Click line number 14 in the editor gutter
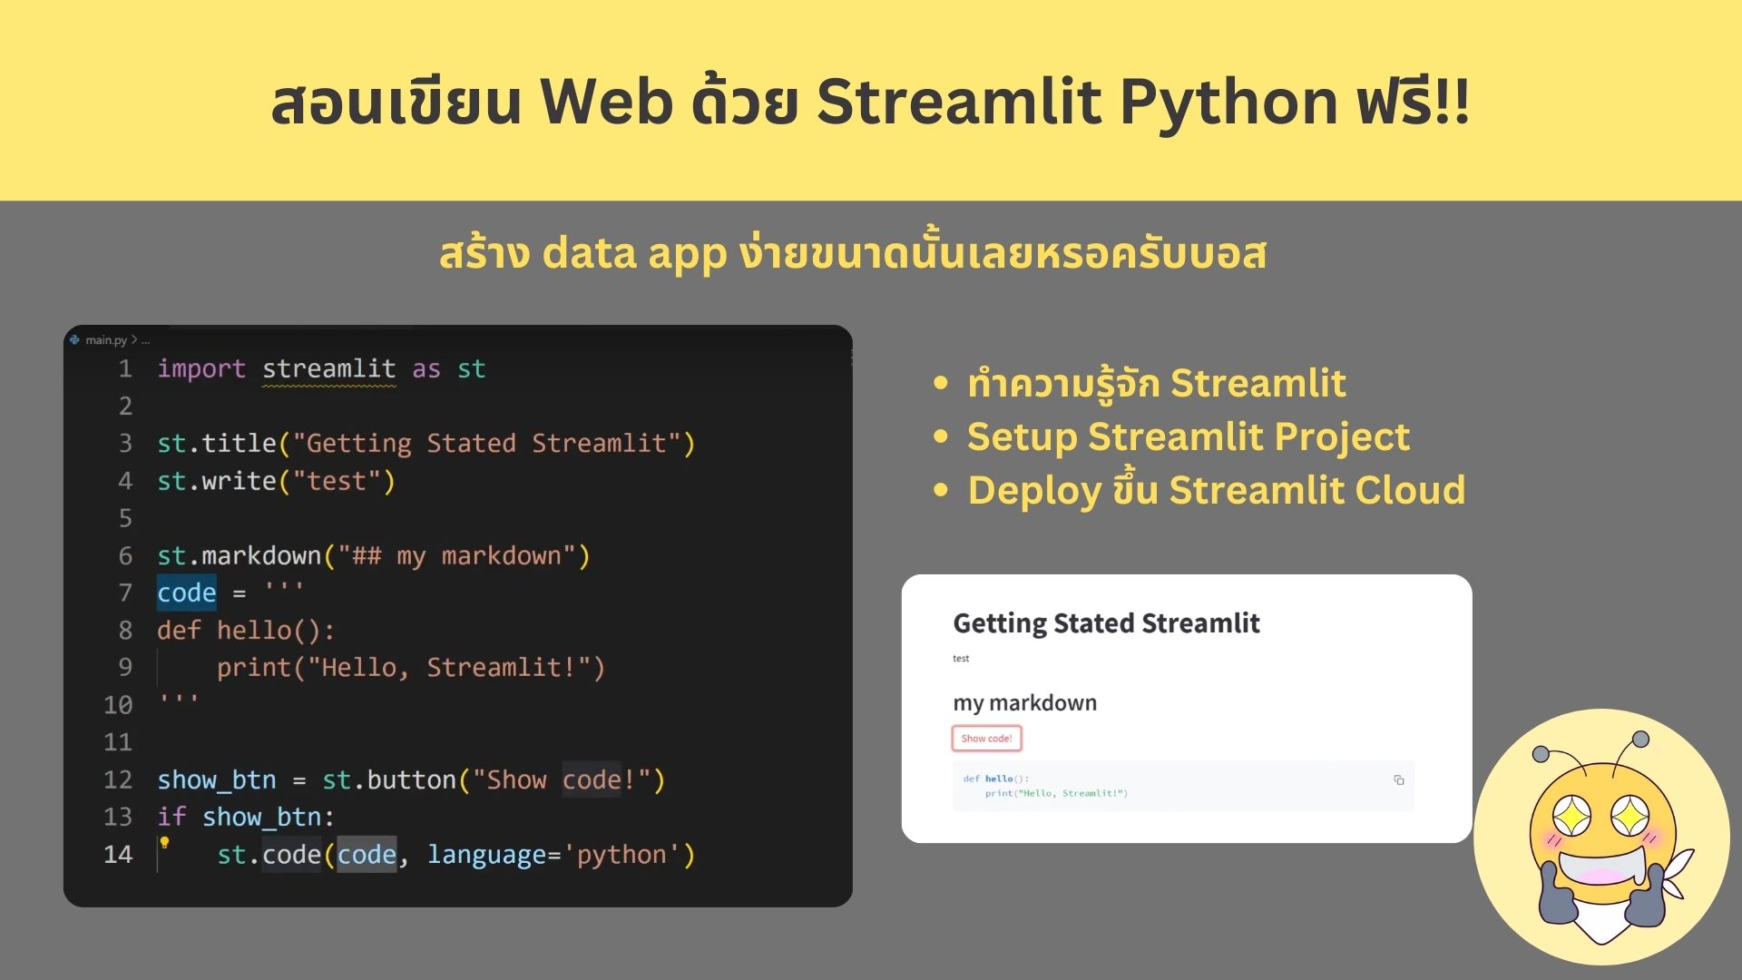This screenshot has height=980, width=1742. (118, 855)
